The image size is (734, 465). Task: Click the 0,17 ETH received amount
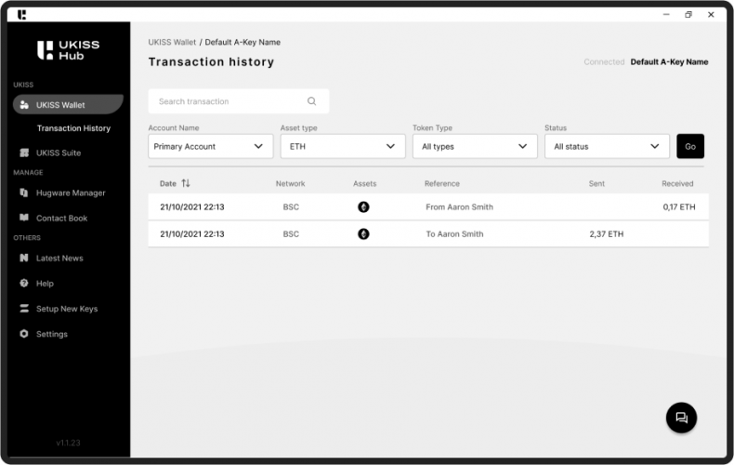tap(679, 206)
